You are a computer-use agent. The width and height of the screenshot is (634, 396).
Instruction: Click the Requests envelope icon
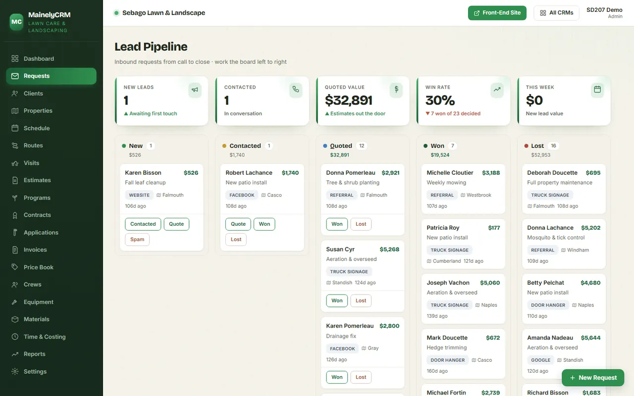click(x=15, y=76)
